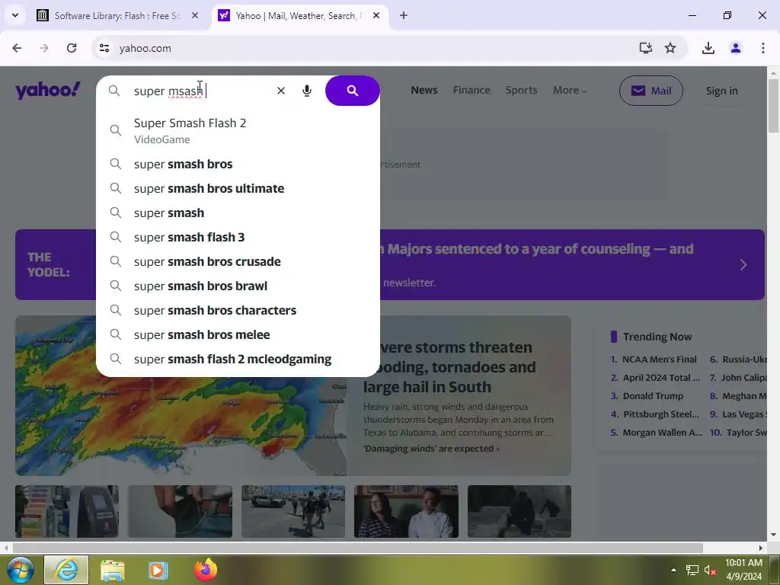Select Super Smash Flash 2 VideoGame suggestion
The height and width of the screenshot is (585, 780).
click(x=238, y=130)
